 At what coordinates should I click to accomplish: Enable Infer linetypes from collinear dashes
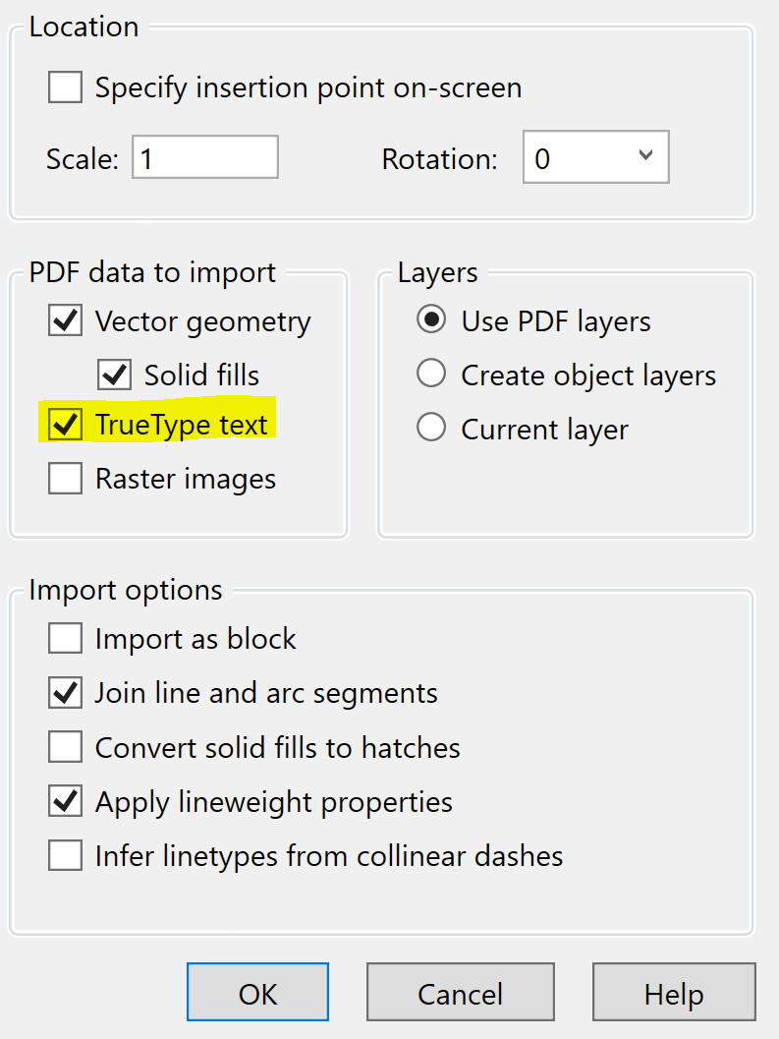[65, 855]
